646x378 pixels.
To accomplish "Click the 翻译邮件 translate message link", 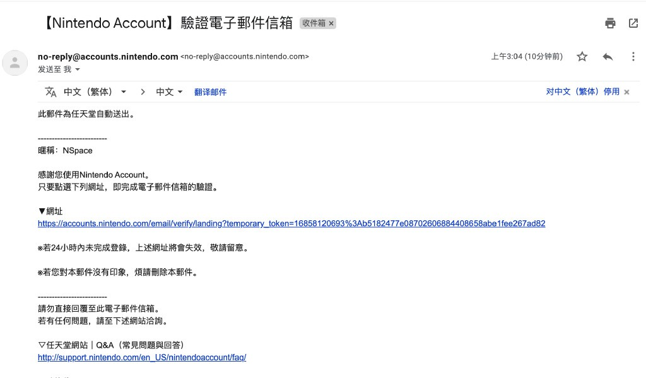I will pos(210,92).
